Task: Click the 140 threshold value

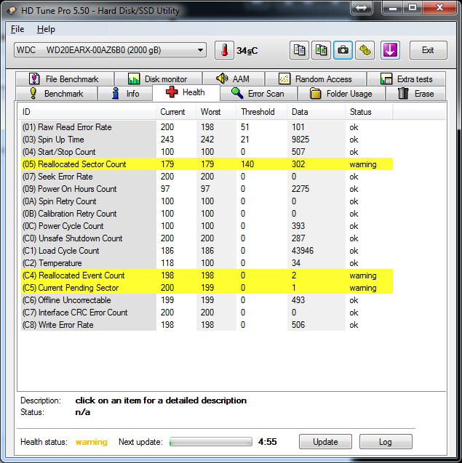Action: click(x=247, y=164)
